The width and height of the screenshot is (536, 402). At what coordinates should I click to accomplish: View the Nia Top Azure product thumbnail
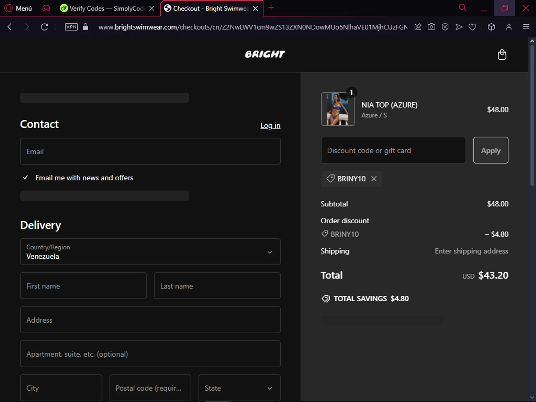[338, 109]
